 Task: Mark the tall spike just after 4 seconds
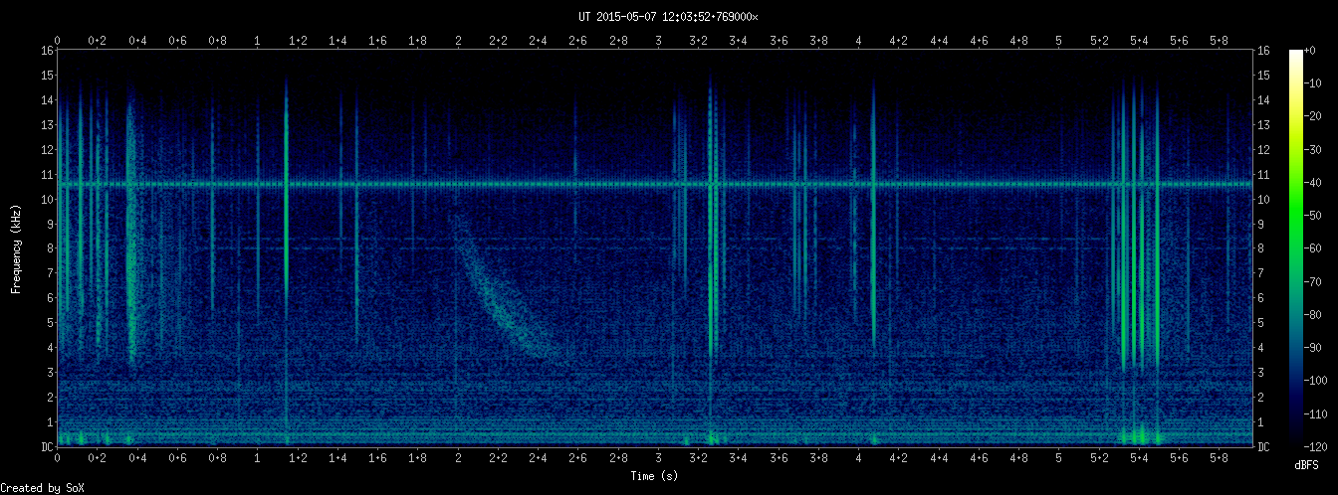pyautogui.click(x=873, y=219)
